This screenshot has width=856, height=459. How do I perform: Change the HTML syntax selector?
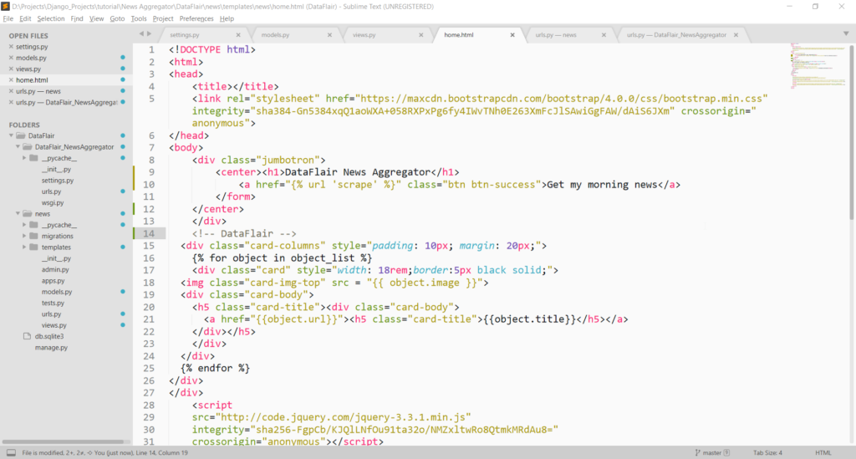click(823, 452)
